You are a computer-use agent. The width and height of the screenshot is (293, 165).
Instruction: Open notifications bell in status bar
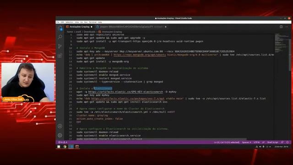pyautogui.click(x=288, y=143)
